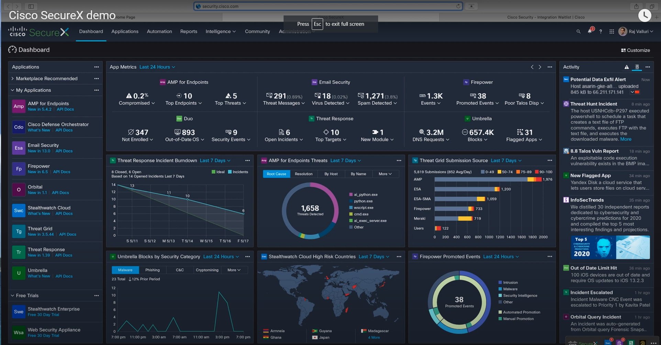Toggle the activity list view icon
The image size is (661, 345).
(x=637, y=67)
